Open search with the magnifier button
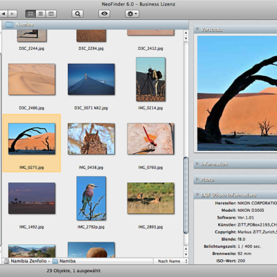The height and width of the screenshot is (277, 277). (x=78, y=14)
